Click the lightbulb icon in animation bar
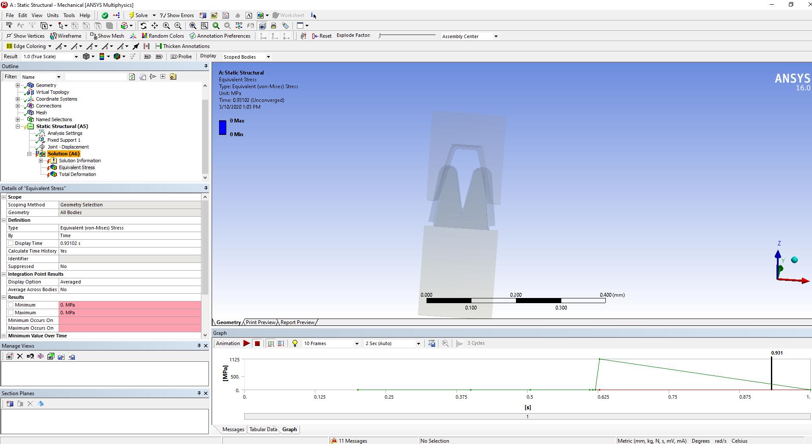The height and width of the screenshot is (444, 812). 295,343
